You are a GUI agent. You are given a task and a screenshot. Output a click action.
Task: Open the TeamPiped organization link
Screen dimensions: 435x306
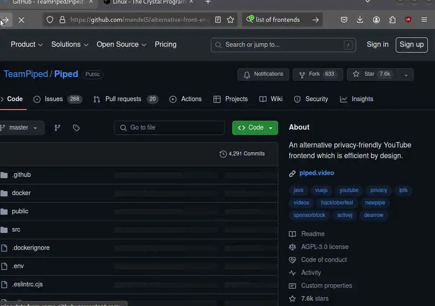25,74
